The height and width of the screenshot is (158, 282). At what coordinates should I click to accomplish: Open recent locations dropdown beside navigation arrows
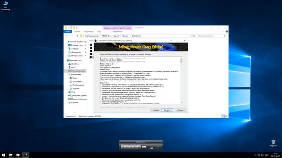(74, 36)
